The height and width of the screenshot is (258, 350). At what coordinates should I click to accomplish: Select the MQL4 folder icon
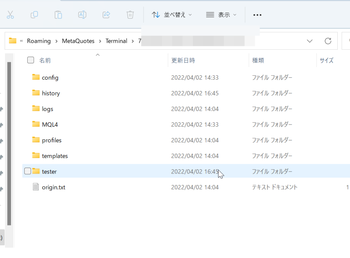[x=36, y=124]
